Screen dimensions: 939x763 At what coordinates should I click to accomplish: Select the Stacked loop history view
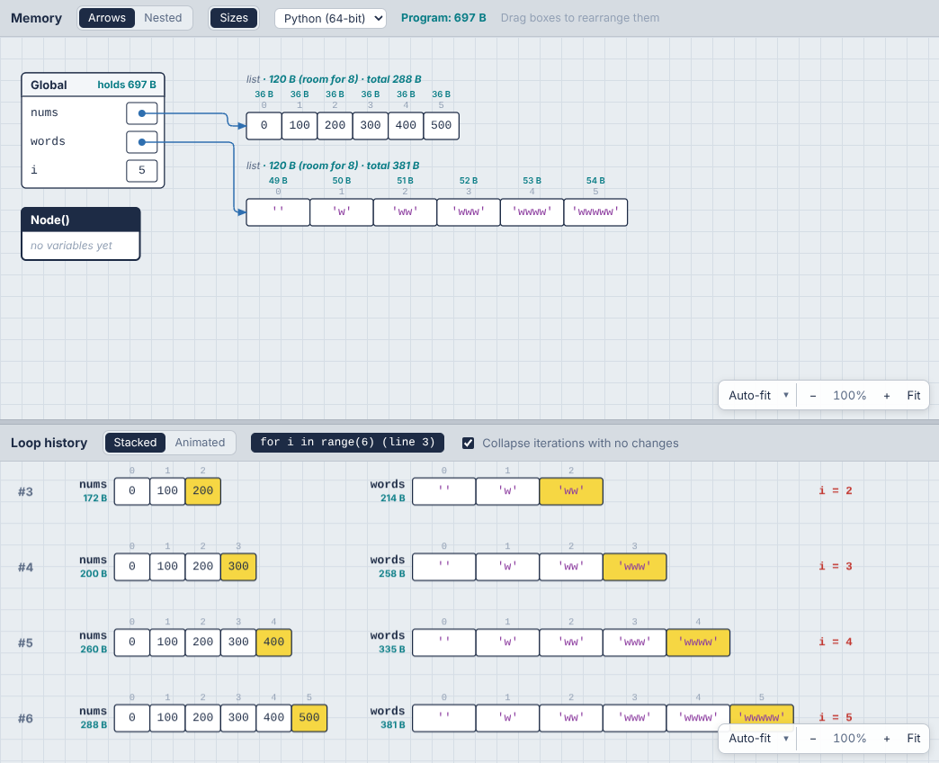point(135,443)
